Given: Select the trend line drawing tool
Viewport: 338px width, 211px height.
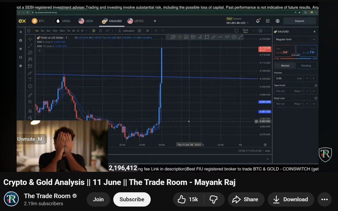Looking at the screenshot, I should 30,46.
